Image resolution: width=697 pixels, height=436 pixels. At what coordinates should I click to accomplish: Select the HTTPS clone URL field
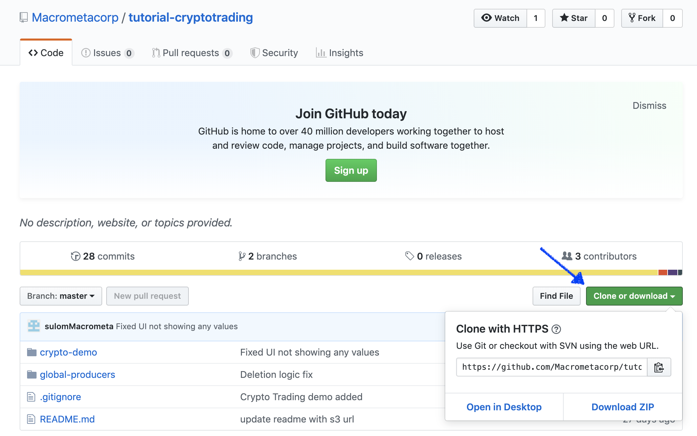(552, 367)
